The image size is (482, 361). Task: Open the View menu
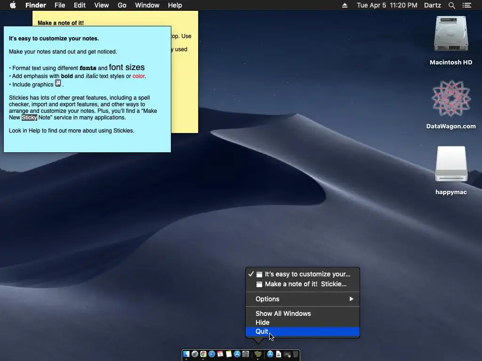coord(102,5)
